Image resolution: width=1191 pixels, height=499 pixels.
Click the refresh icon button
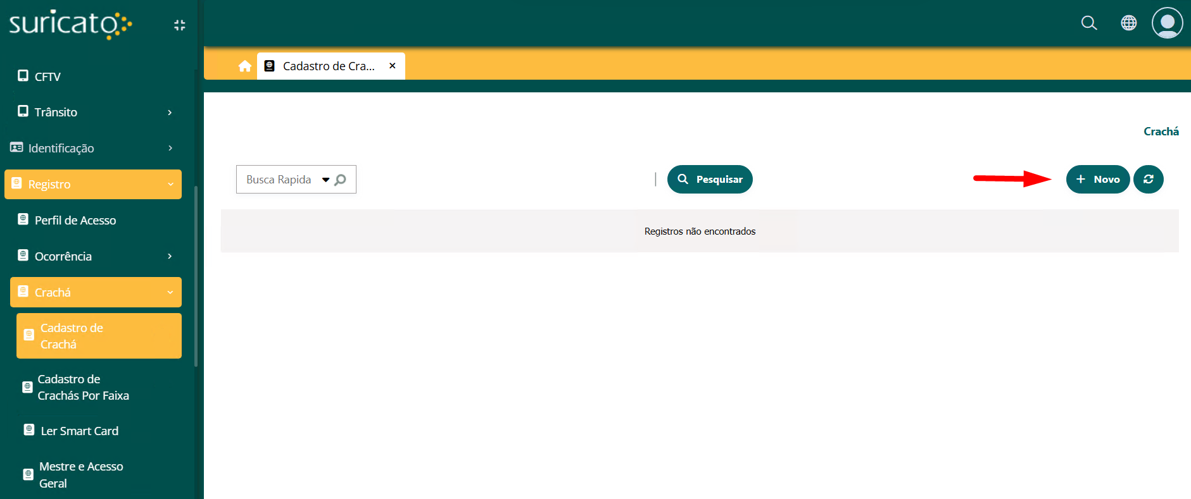pyautogui.click(x=1149, y=179)
